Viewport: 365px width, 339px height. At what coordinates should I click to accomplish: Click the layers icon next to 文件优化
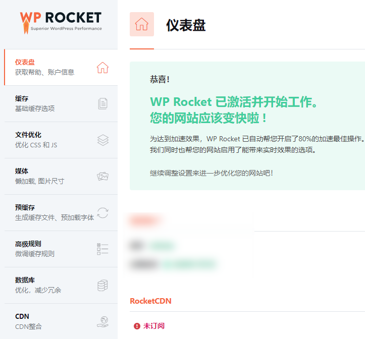[102, 140]
